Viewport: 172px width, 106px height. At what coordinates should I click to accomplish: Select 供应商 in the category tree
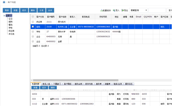(x=11, y=31)
